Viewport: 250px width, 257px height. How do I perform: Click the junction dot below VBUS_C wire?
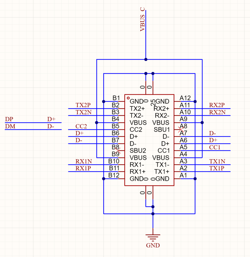[146, 60]
